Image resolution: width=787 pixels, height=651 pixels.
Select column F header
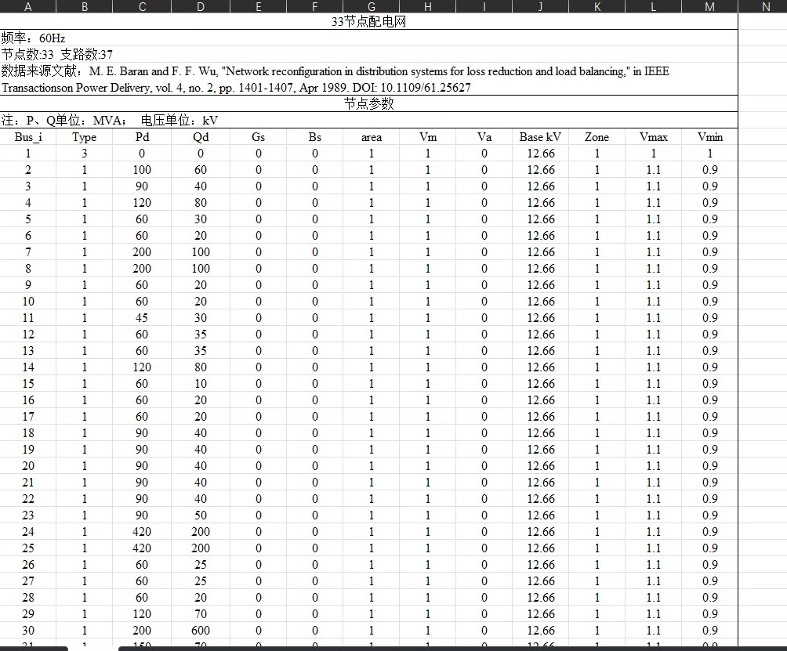coord(314,6)
